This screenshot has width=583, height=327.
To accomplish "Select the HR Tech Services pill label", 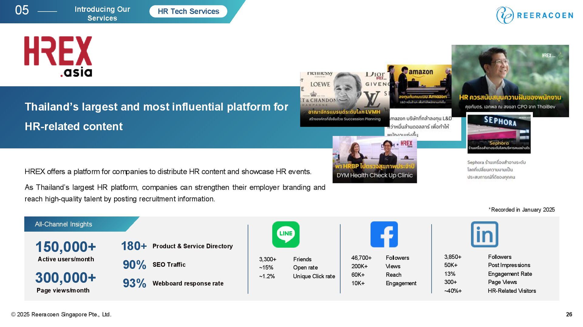I will coord(188,12).
